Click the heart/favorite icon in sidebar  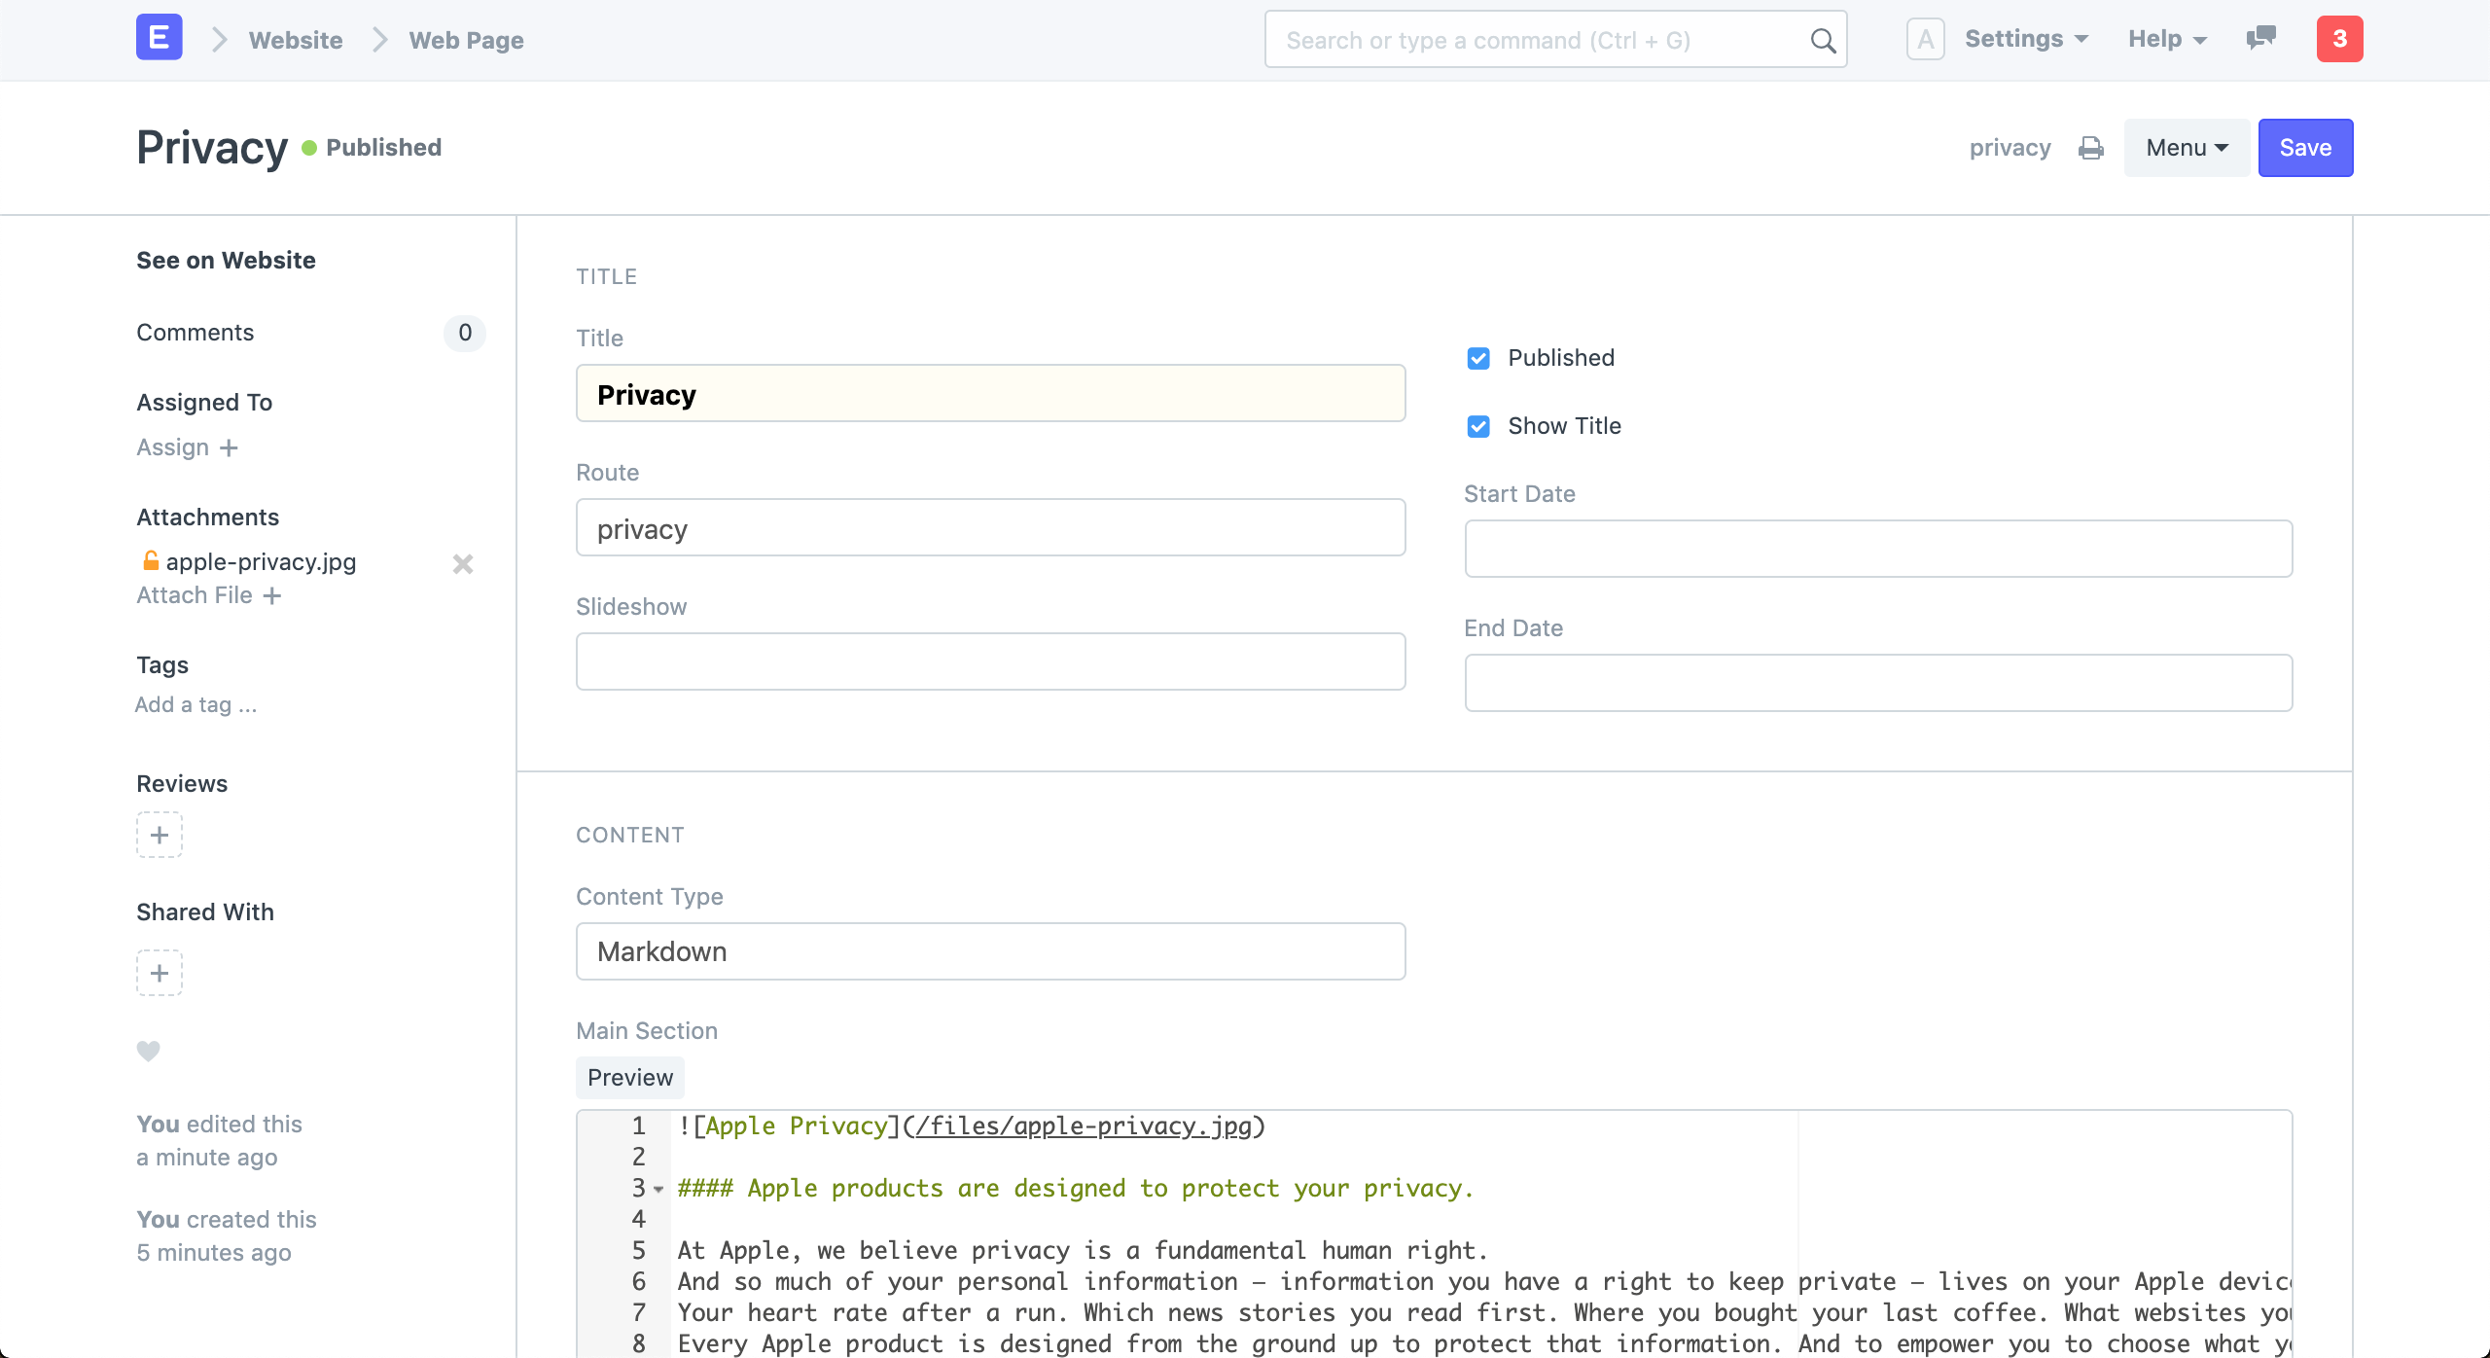(x=149, y=1051)
